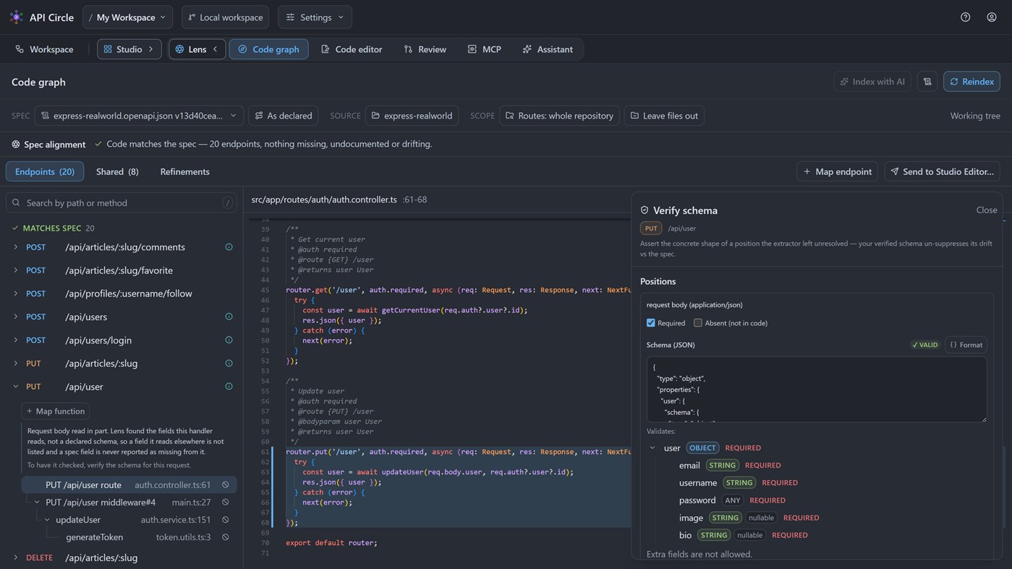Expand POST /api/profiles/:username/follow endpoint

pyautogui.click(x=16, y=294)
